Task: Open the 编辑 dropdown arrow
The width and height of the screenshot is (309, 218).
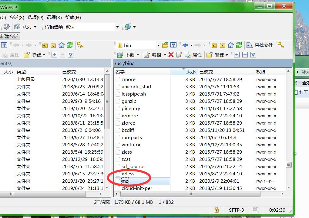Action: click(x=165, y=55)
